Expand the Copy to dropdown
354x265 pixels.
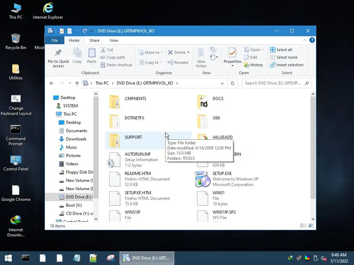tap(161, 62)
